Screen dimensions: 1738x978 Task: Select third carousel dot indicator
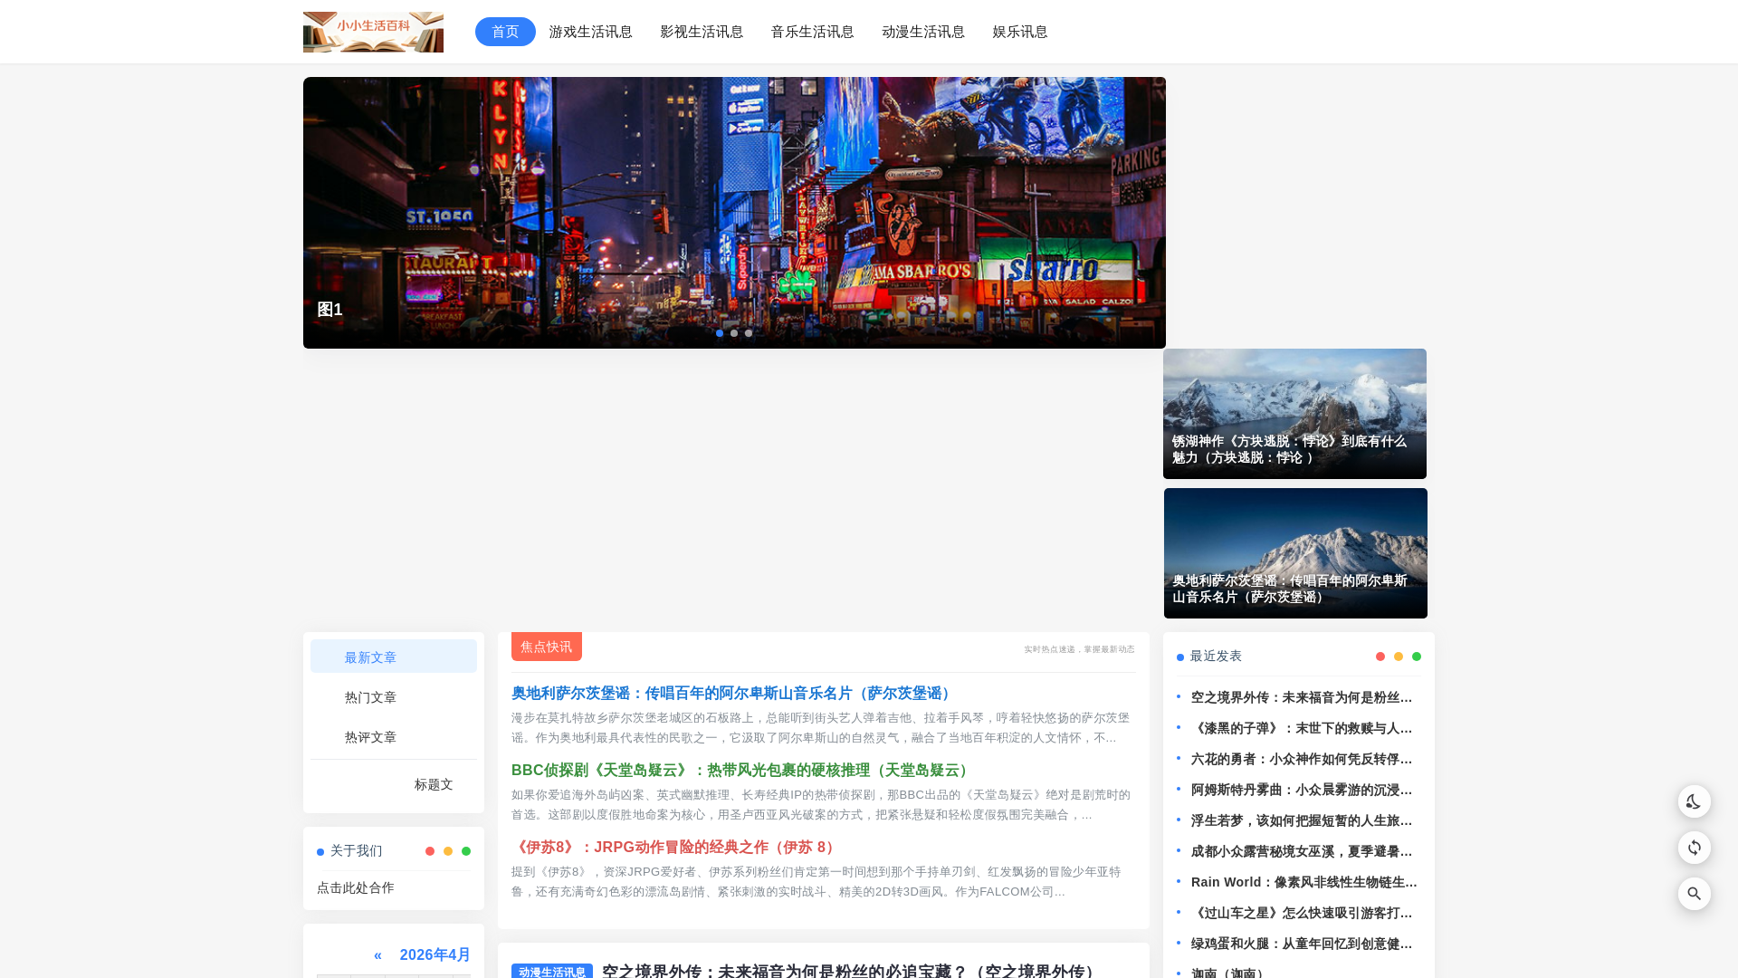point(749,333)
